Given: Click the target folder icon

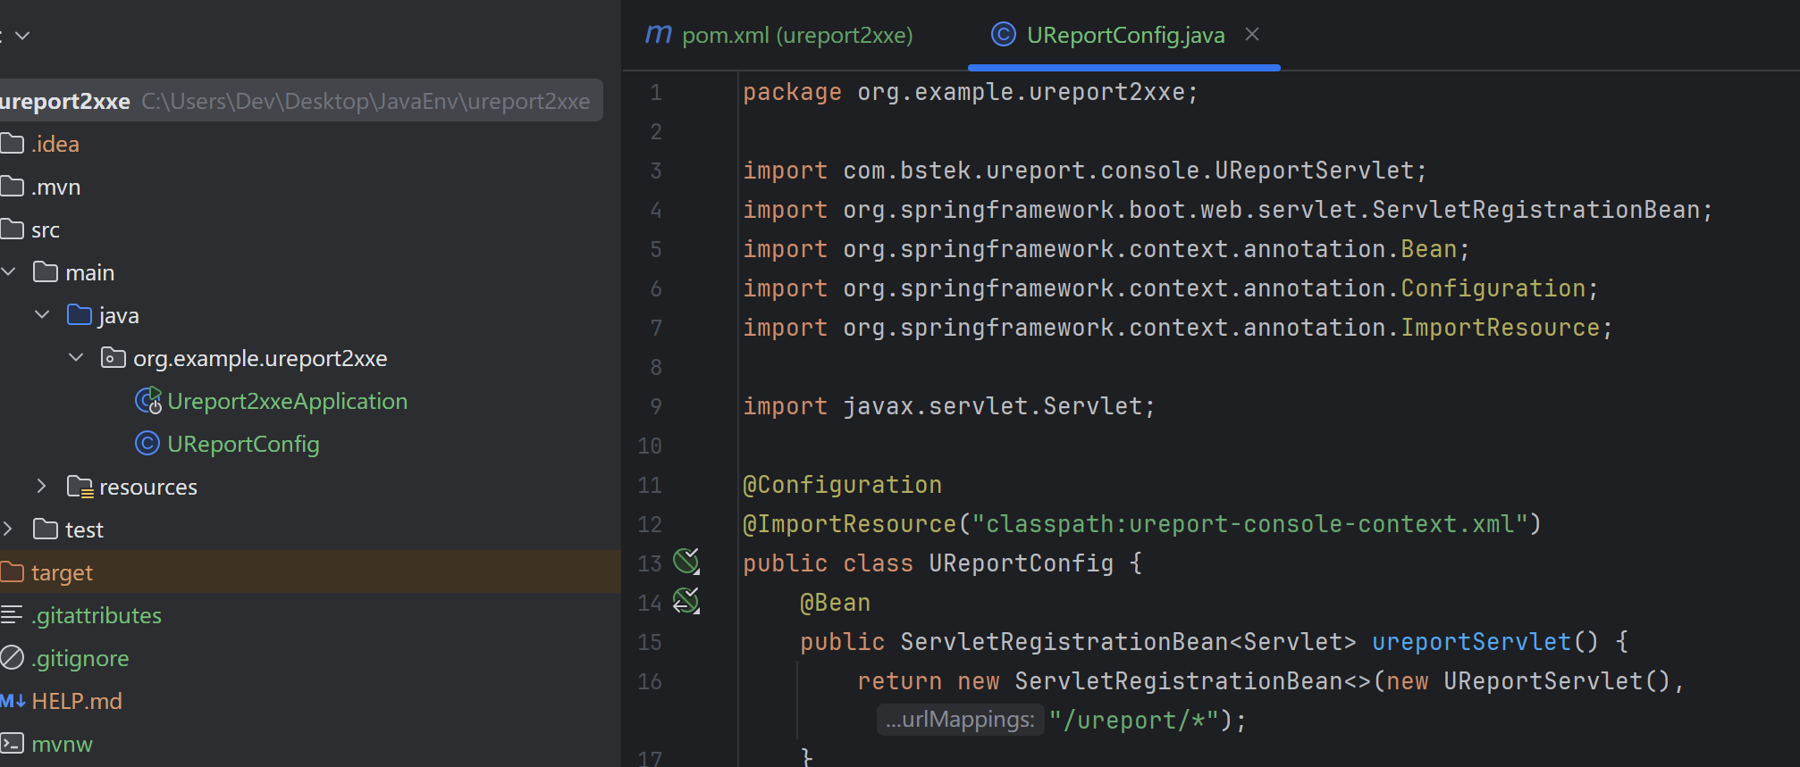Looking at the screenshot, I should click(12, 571).
